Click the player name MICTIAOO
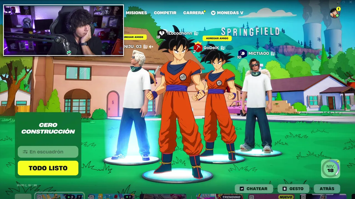 tap(258, 54)
